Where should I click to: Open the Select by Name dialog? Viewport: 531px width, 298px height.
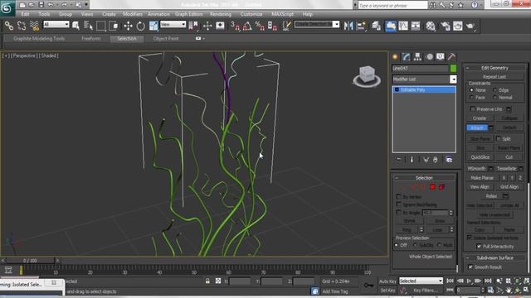coord(88,26)
